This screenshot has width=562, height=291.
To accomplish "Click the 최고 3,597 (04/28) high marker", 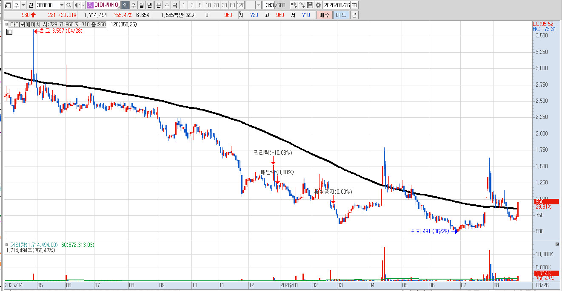I will [x=58, y=31].
